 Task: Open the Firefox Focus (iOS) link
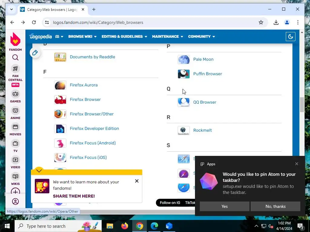click(x=88, y=157)
